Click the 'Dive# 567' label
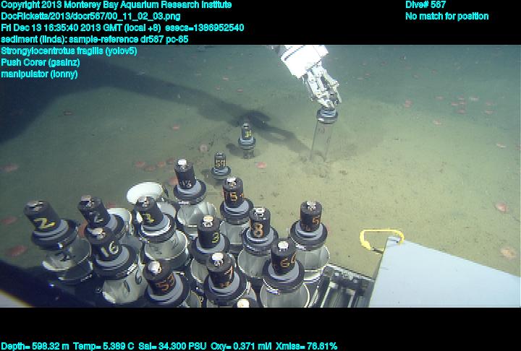Viewport: 521px width, 351px height. [x=425, y=5]
